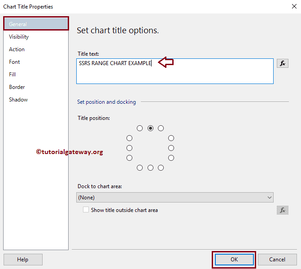Click the Cancel button
The height and width of the screenshot is (269, 301).
point(277,259)
